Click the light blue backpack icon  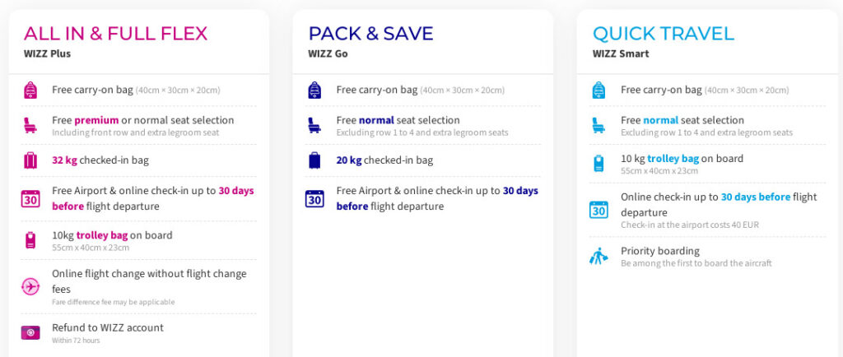pos(598,90)
